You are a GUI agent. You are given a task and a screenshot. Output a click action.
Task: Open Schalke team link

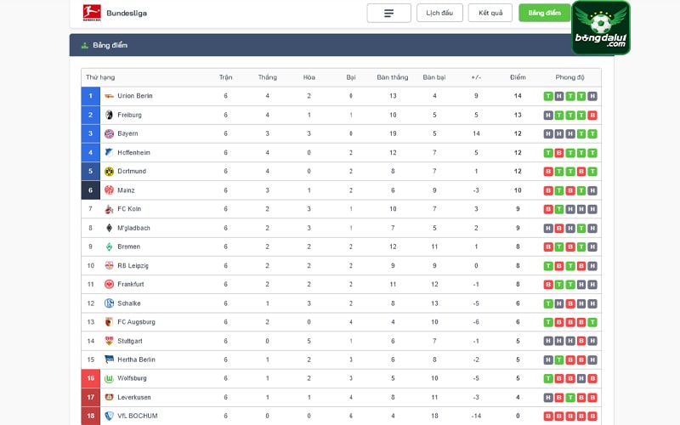pos(129,303)
